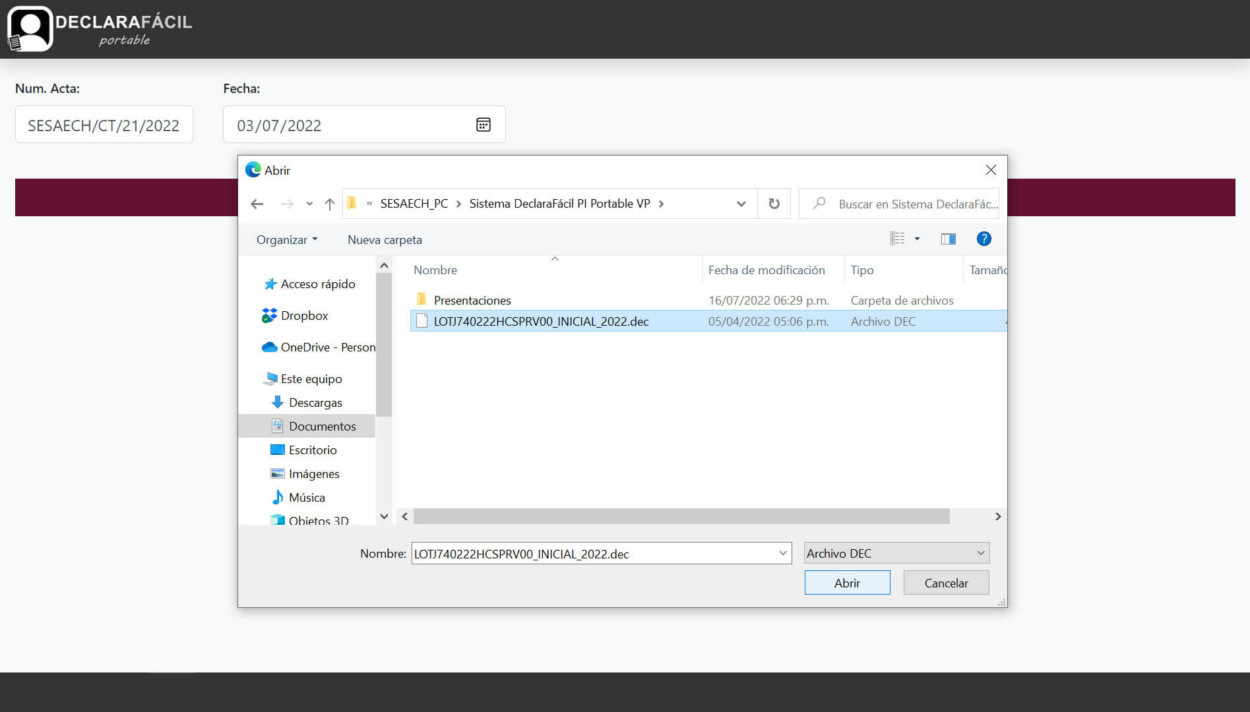Open the Nombre filename suggestions dropdown
Image resolution: width=1250 pixels, height=712 pixels.
783,553
